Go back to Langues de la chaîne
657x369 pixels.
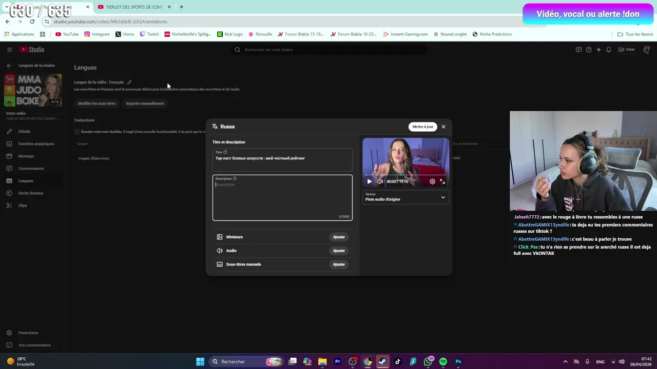pyautogui.click(x=9, y=66)
